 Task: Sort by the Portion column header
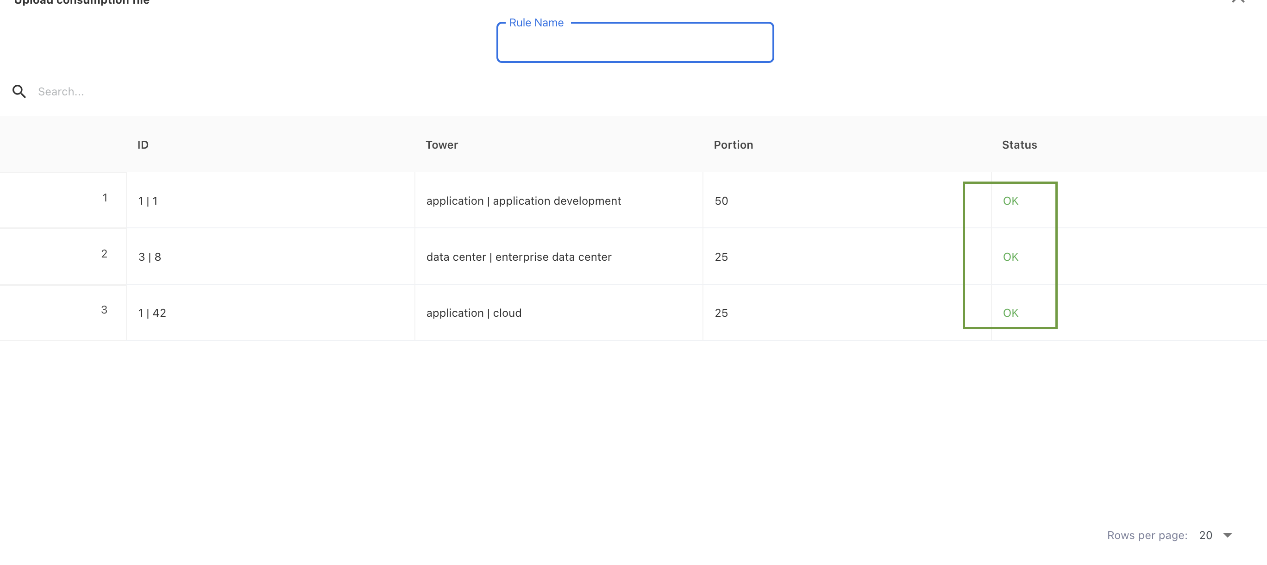[733, 144]
